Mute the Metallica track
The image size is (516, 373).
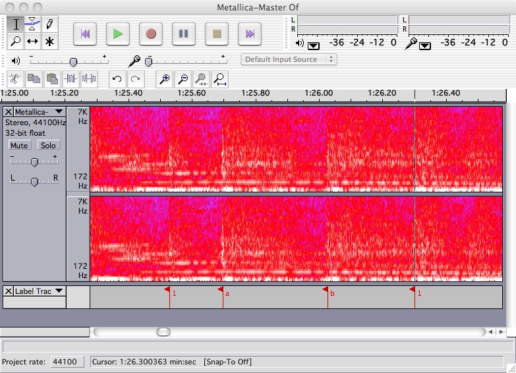19,145
